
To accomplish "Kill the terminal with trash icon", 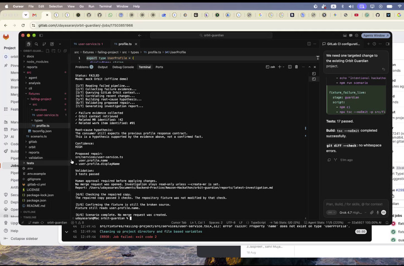I will tap(296, 67).
